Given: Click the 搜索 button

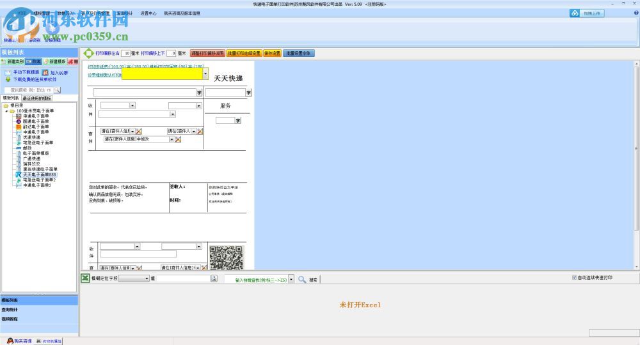Looking at the screenshot, I should [x=313, y=280].
